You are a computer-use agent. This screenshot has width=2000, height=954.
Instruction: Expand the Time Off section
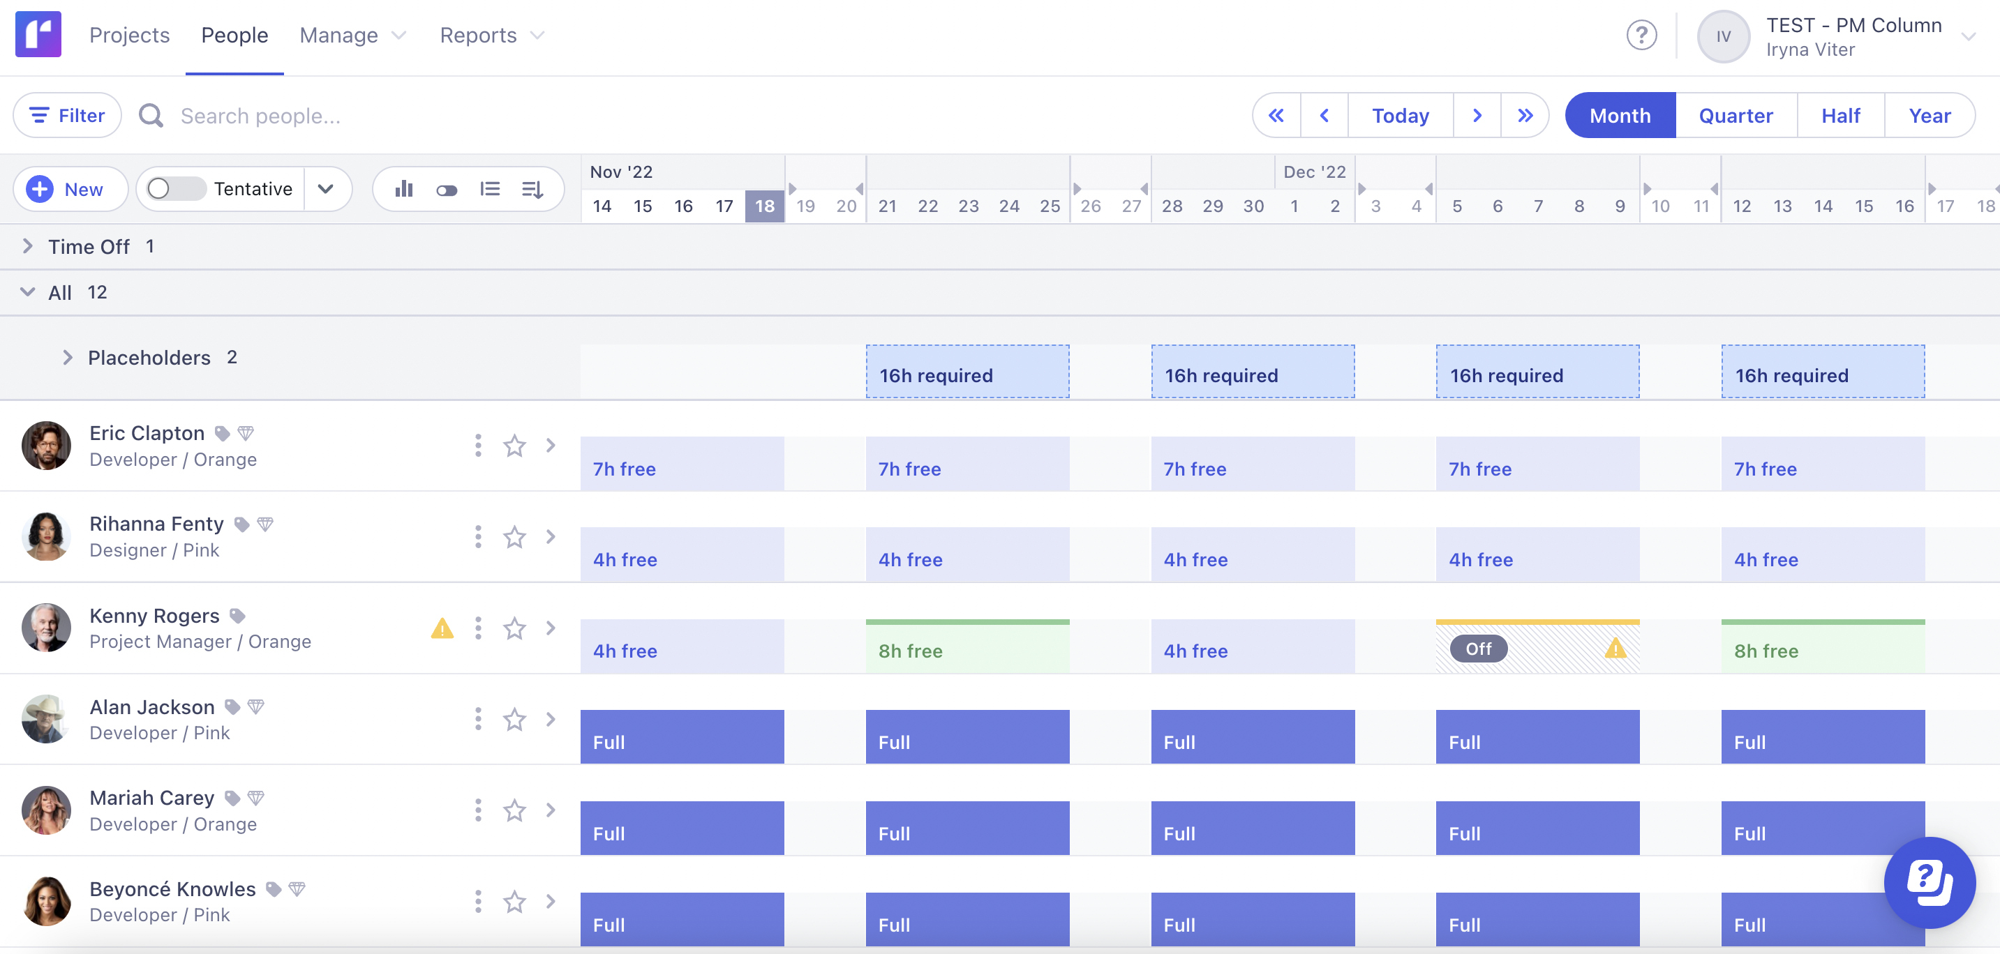click(x=28, y=246)
